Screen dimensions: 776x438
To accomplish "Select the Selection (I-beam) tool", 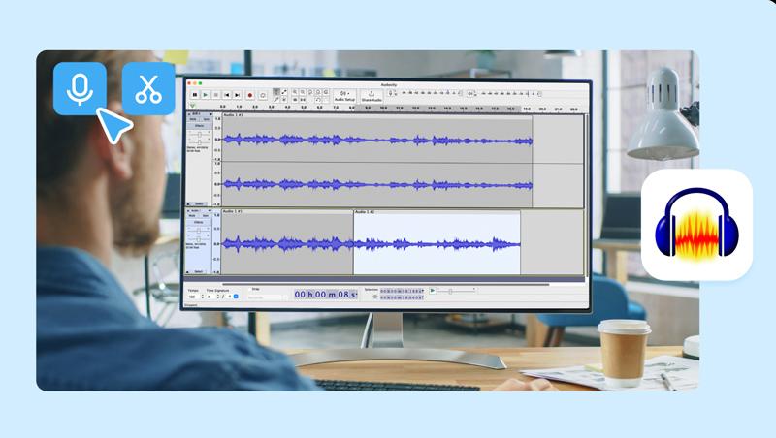I will coord(276,92).
